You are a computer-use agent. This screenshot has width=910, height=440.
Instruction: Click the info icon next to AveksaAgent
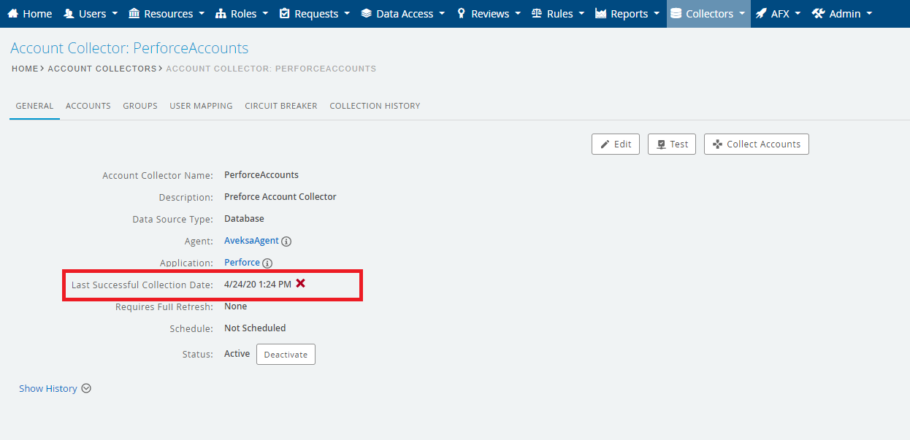tap(286, 242)
